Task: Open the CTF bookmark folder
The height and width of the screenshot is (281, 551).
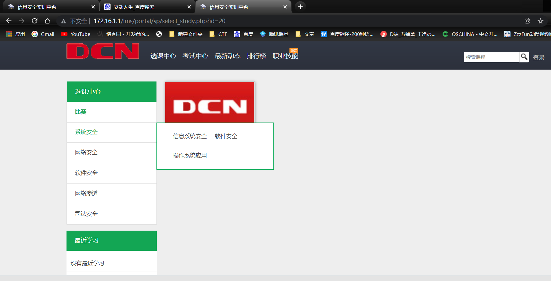Action: click(x=218, y=34)
